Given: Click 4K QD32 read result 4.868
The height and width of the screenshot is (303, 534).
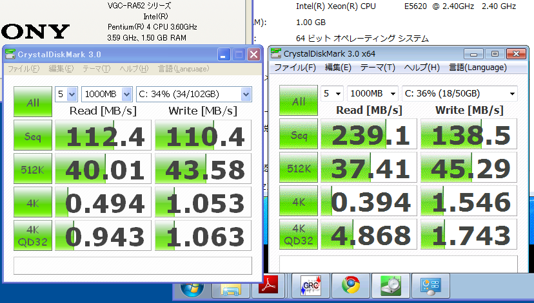Looking at the screenshot, I should pos(369,234).
